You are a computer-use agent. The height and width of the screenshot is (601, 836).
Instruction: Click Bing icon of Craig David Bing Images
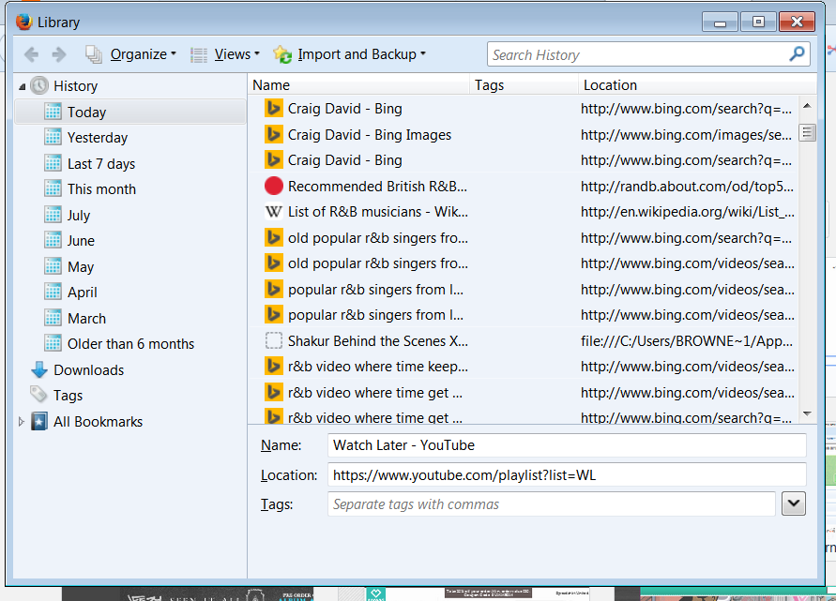(274, 134)
